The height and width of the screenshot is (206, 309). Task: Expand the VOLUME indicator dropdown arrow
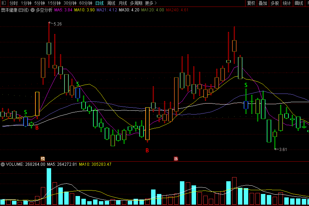2,164
